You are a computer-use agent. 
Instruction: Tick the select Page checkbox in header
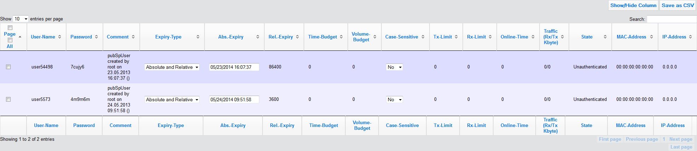[10, 28]
